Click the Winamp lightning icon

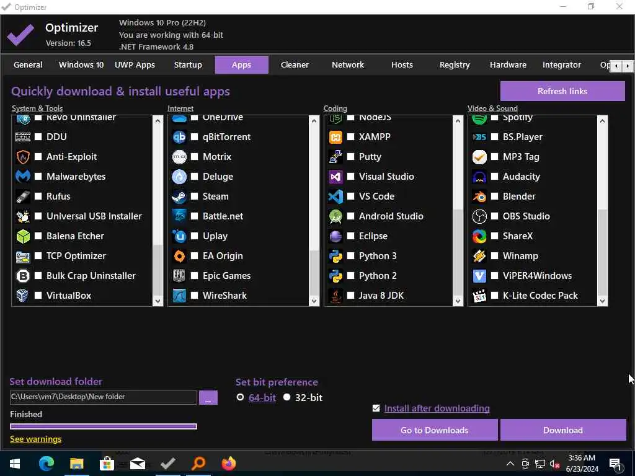(479, 256)
